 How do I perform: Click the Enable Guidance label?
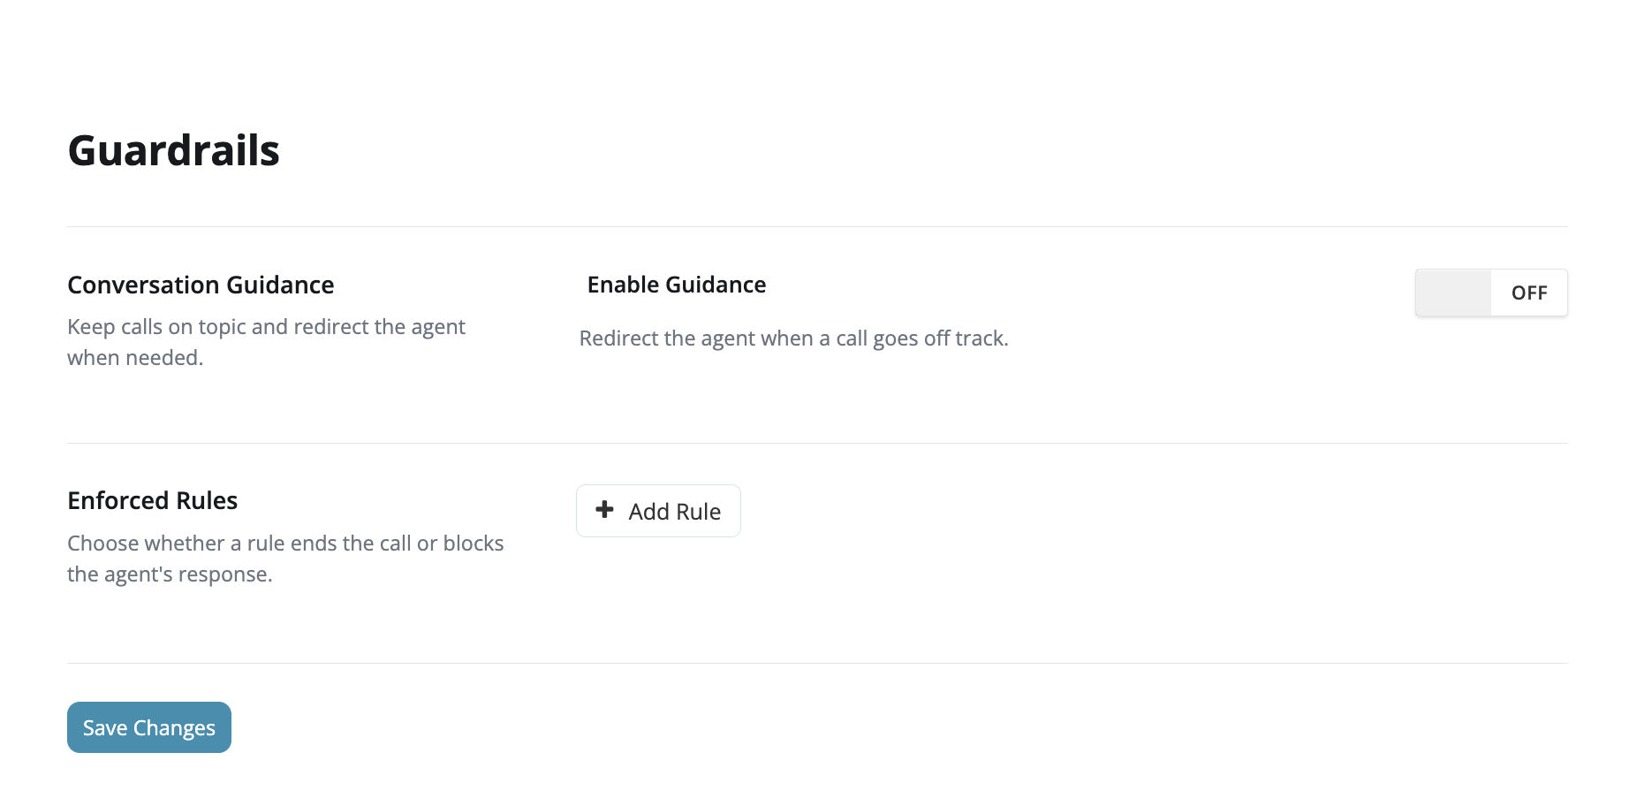coord(677,285)
